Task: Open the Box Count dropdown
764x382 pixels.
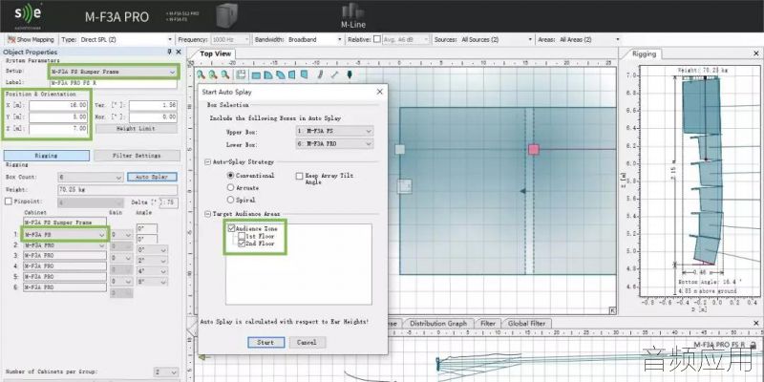Action: (x=90, y=178)
